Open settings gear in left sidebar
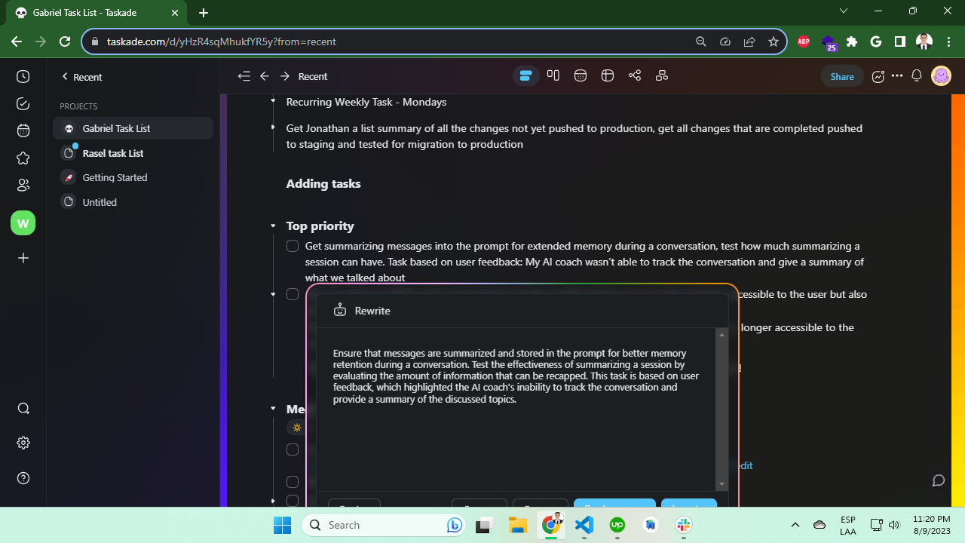The height and width of the screenshot is (543, 965). click(23, 443)
